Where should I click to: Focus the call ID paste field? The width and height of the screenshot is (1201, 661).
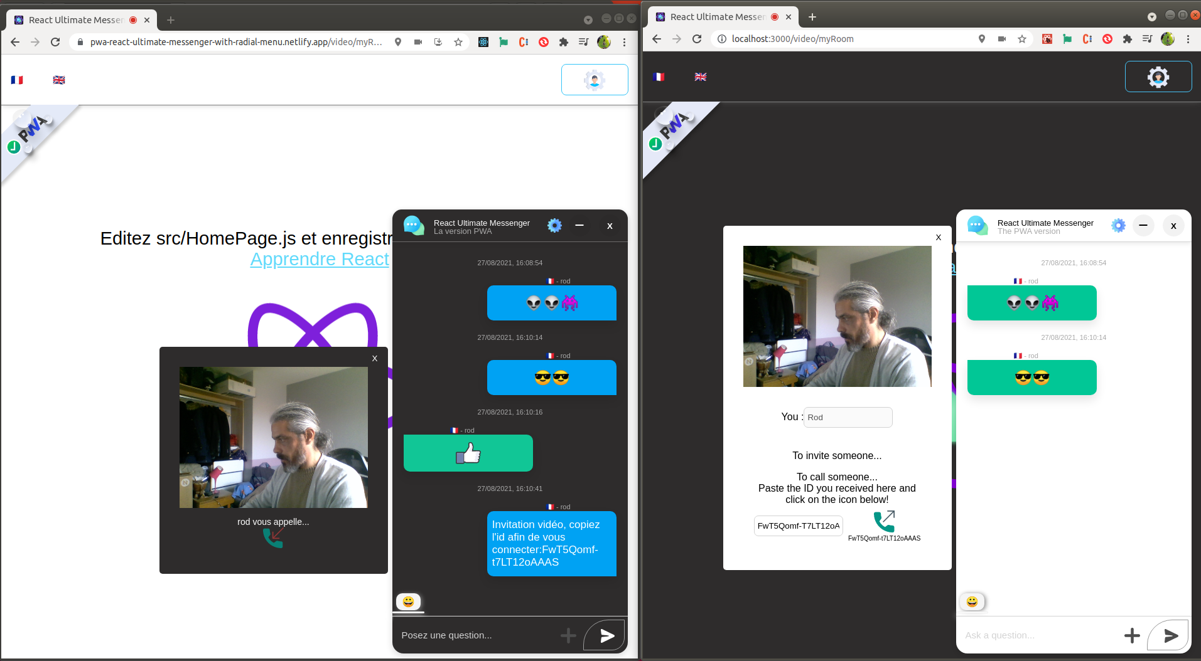coord(798,526)
